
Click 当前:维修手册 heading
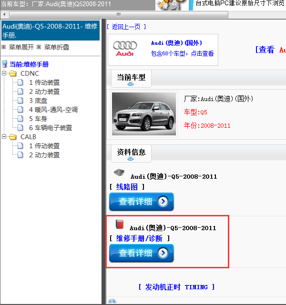29,64
